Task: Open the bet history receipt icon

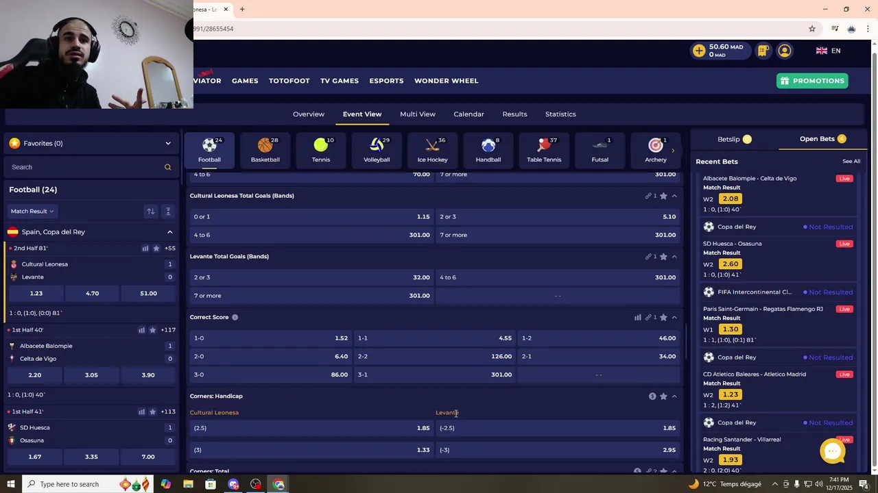Action: [x=763, y=51]
